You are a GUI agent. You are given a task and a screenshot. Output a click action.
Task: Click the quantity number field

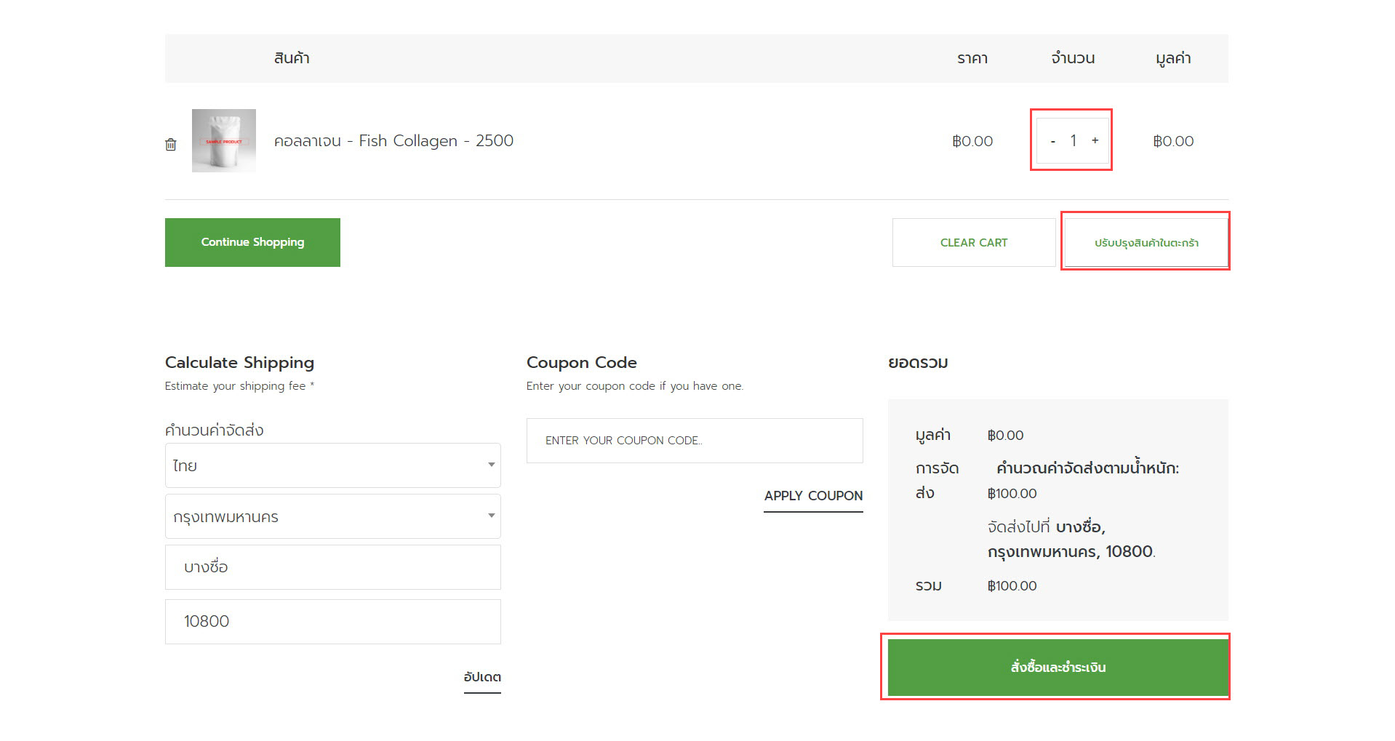coord(1074,140)
